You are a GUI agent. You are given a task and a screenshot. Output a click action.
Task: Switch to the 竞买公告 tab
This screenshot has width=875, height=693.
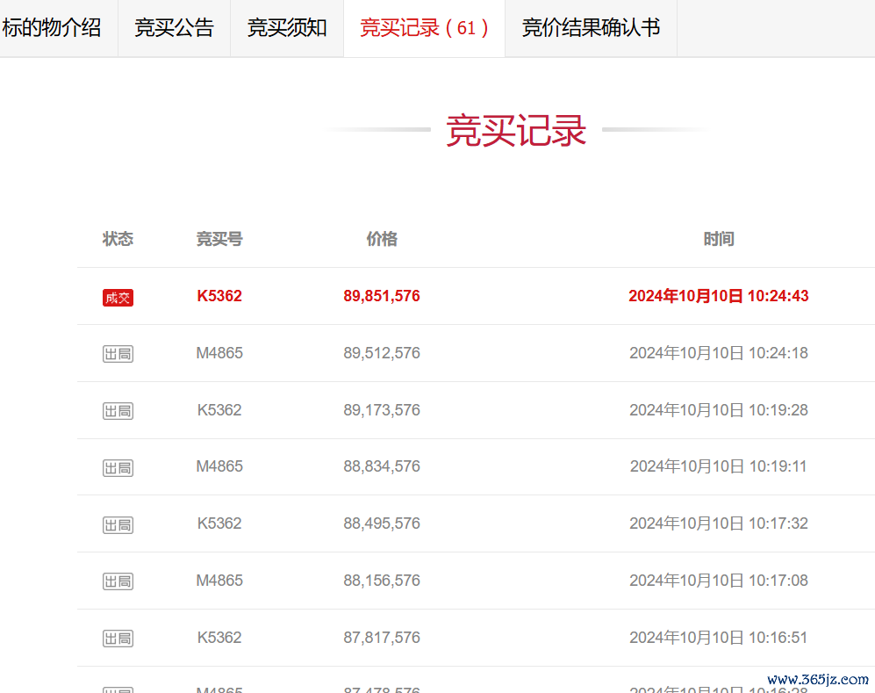(174, 28)
